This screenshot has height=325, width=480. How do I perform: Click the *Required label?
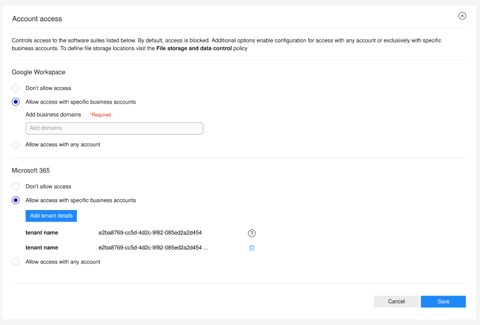tap(100, 115)
